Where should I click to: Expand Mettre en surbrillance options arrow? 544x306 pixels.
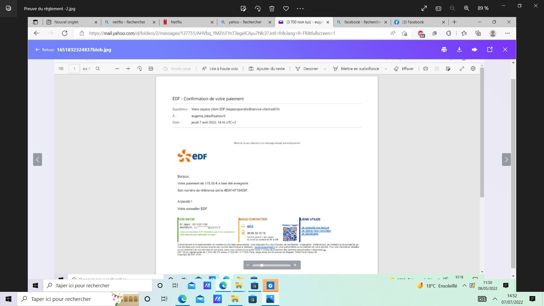(x=386, y=69)
